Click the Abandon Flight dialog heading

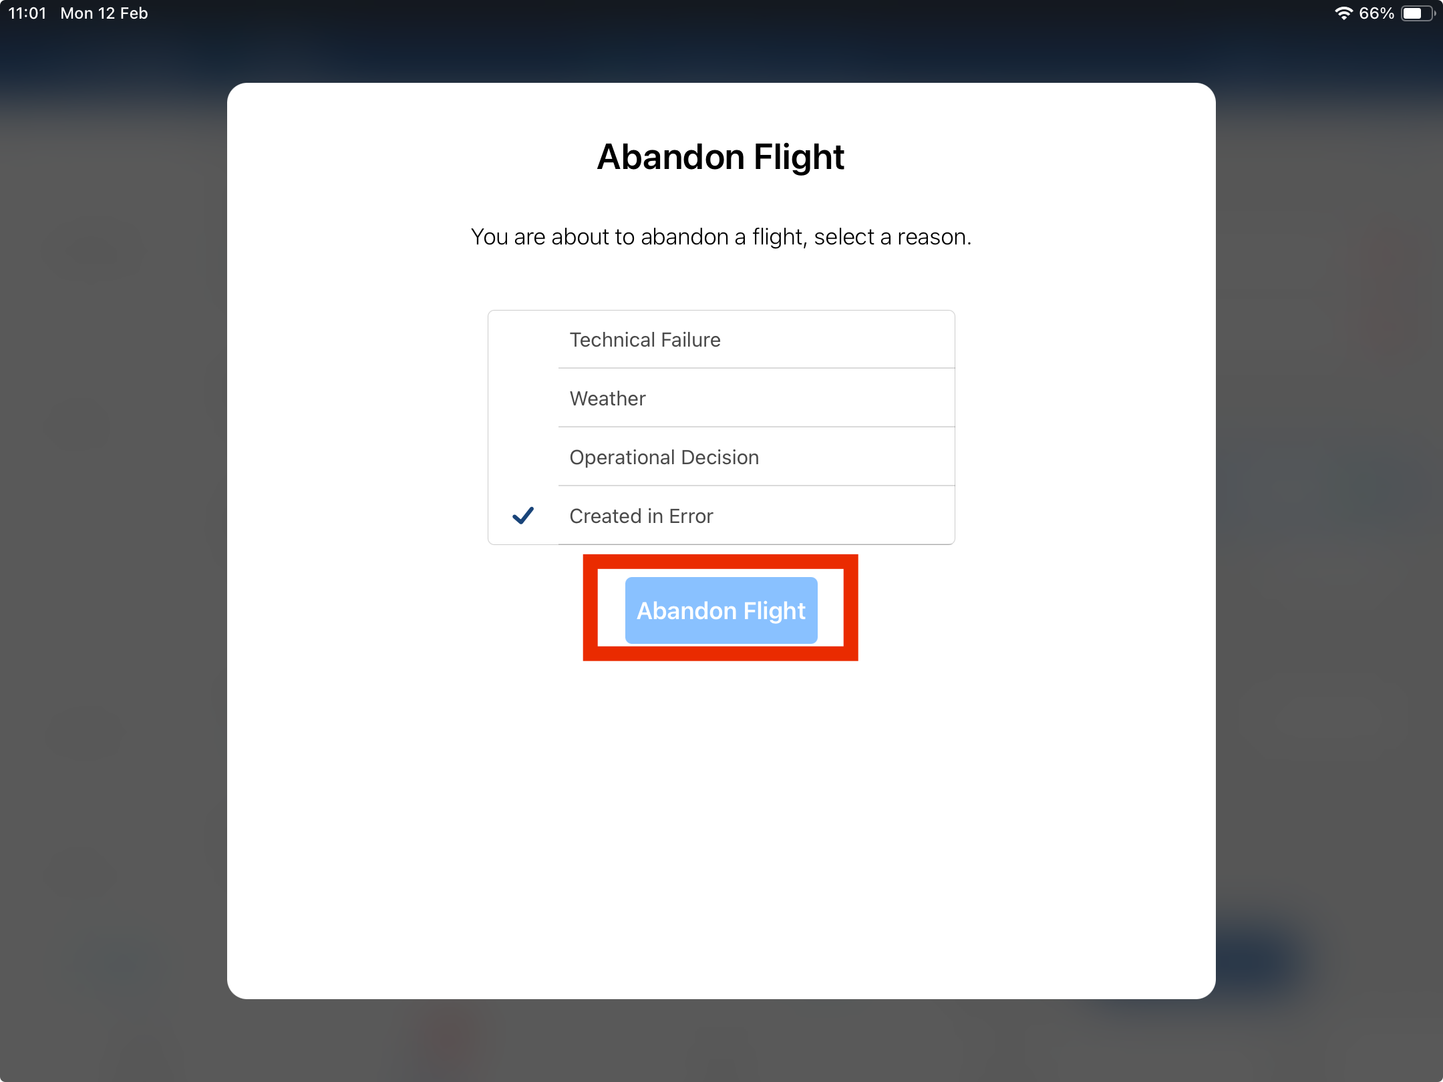[x=721, y=157]
